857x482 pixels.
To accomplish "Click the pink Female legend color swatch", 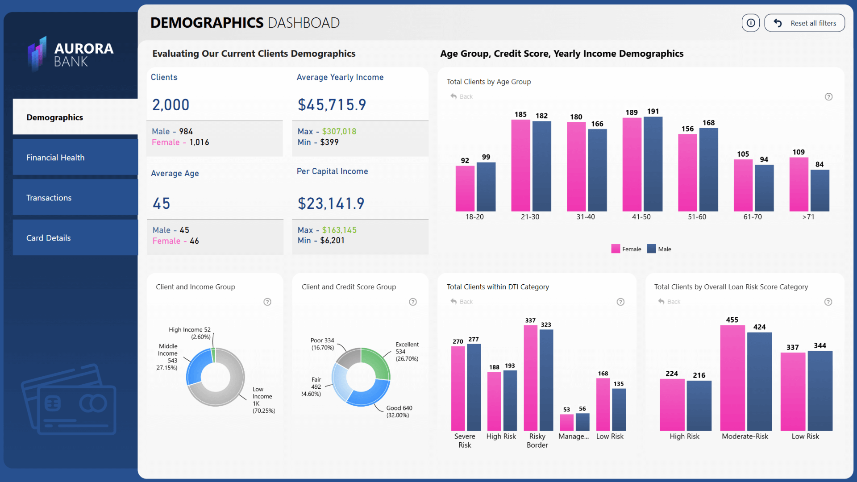I will [616, 249].
